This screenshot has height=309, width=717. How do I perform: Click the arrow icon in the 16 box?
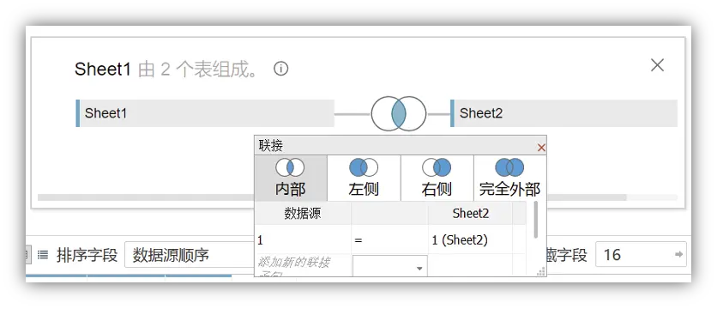coord(679,254)
